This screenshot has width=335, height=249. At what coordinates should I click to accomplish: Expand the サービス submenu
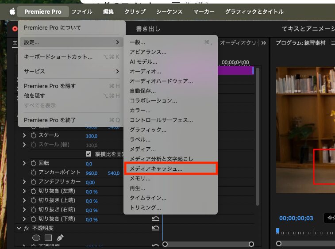click(x=71, y=71)
